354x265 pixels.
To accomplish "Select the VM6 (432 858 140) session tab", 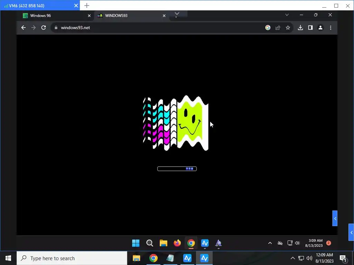I will tap(40, 6).
